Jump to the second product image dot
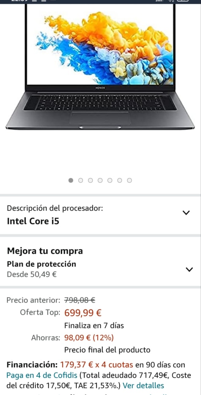This screenshot has height=395, width=201. pos(80,180)
